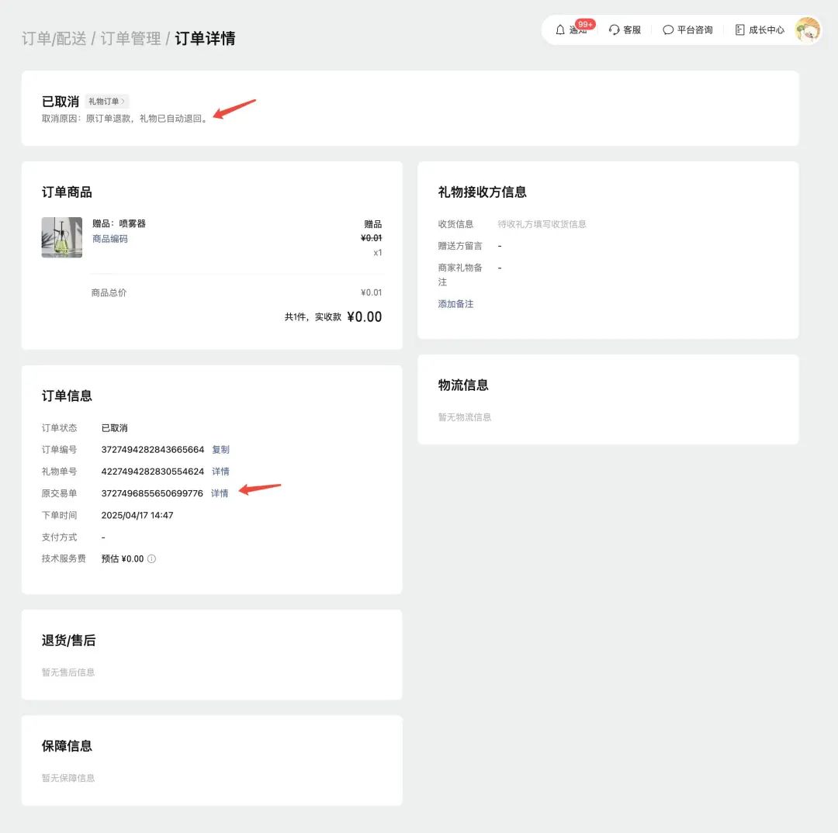Click the user avatar in top right
This screenshot has height=833, width=838.
pyautogui.click(x=809, y=29)
